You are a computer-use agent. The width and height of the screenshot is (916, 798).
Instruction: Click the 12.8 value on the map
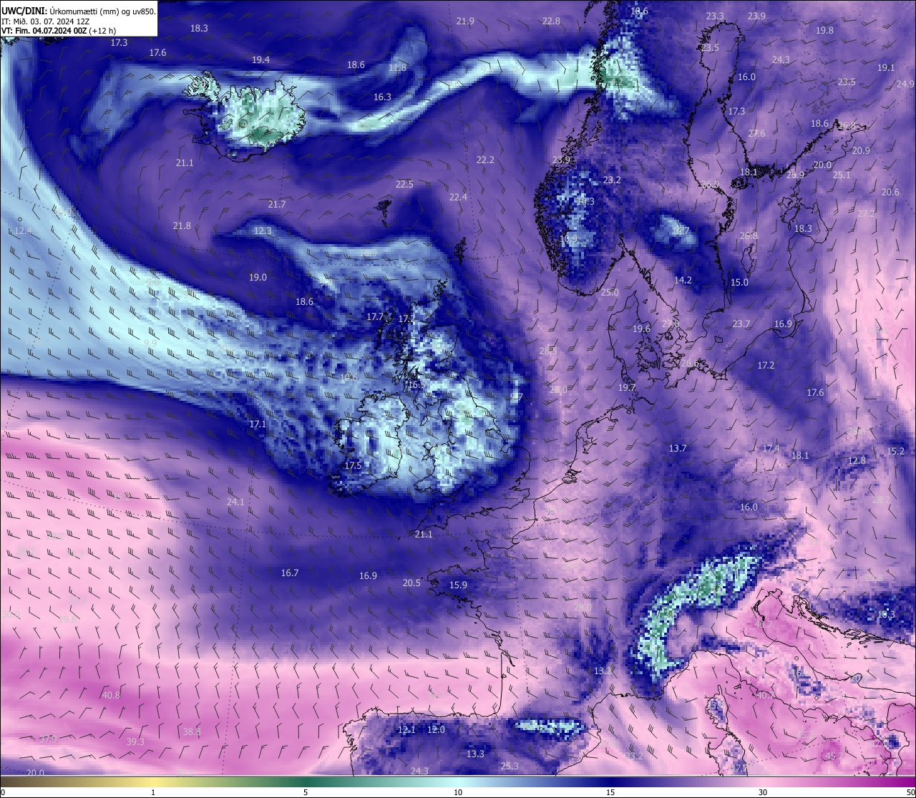pos(857,461)
